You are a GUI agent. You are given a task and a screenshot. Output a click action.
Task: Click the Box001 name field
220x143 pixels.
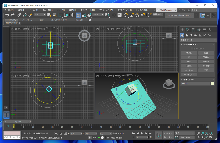coord(195,84)
